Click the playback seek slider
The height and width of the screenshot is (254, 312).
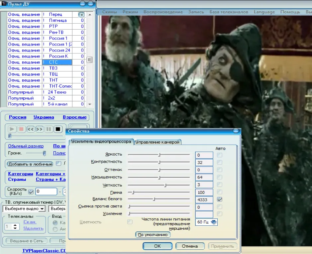click(x=36, y=136)
